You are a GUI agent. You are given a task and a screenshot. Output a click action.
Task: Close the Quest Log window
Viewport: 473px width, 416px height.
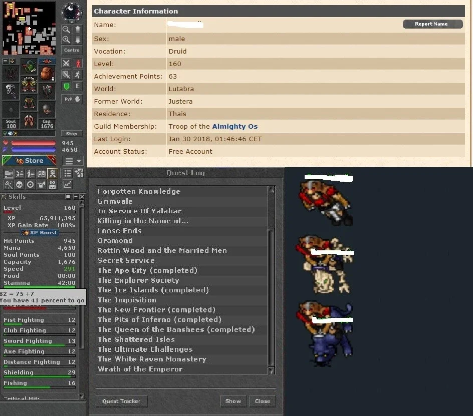click(x=262, y=401)
